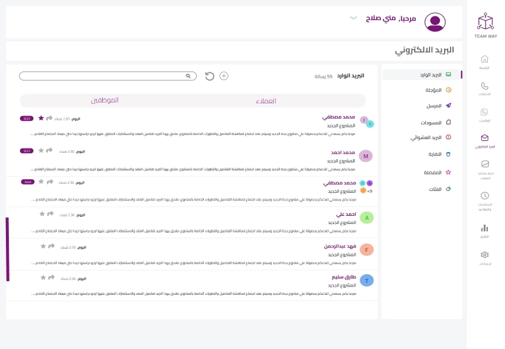The image size is (505, 349).
Task: Open the settings gear sidebar icon
Action: 485,255
